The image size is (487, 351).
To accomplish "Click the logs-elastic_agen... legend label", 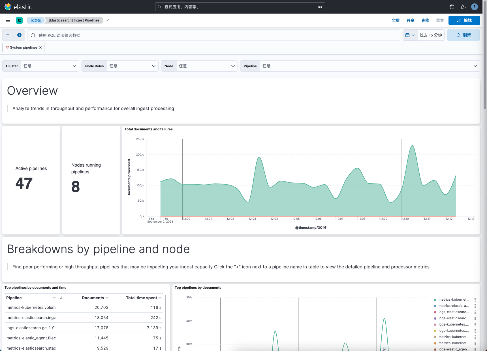I will tap(454, 349).
